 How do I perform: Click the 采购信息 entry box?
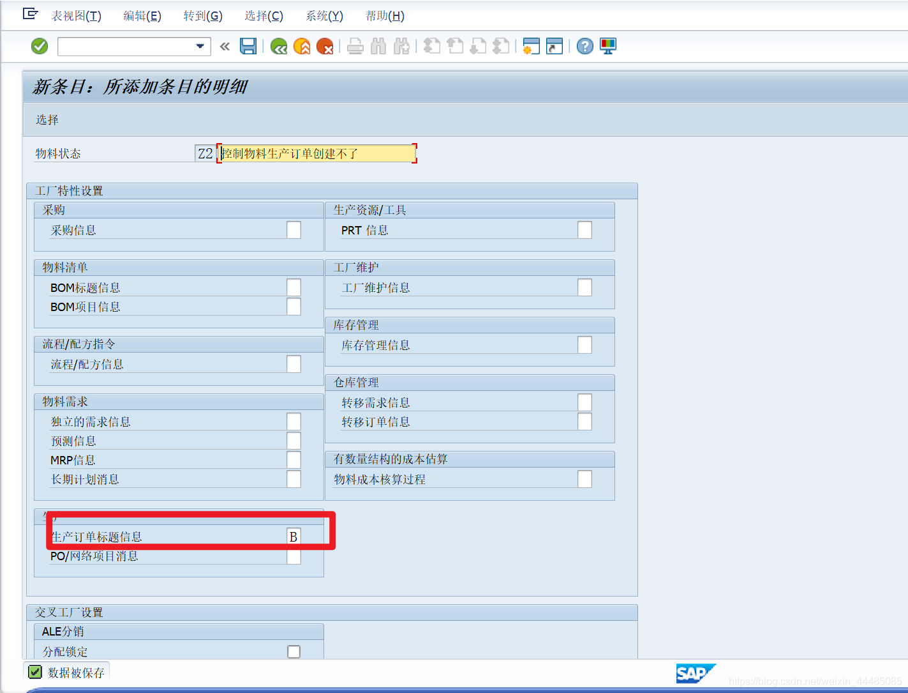(294, 230)
